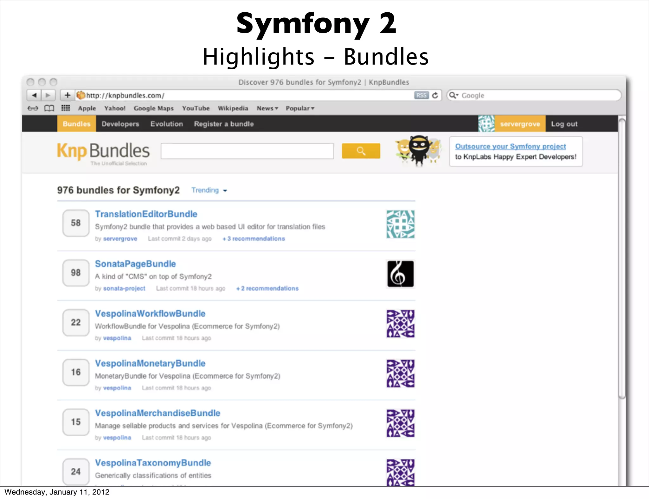The image size is (649, 499).
Task: Expand the Popular bookmarks folder
Action: [300, 108]
